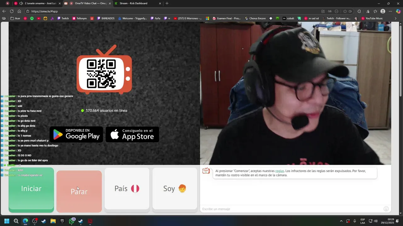Screen dimensions: 403x226
Task: Open the browser profile avatar
Action: pyautogui.click(x=383, y=11)
